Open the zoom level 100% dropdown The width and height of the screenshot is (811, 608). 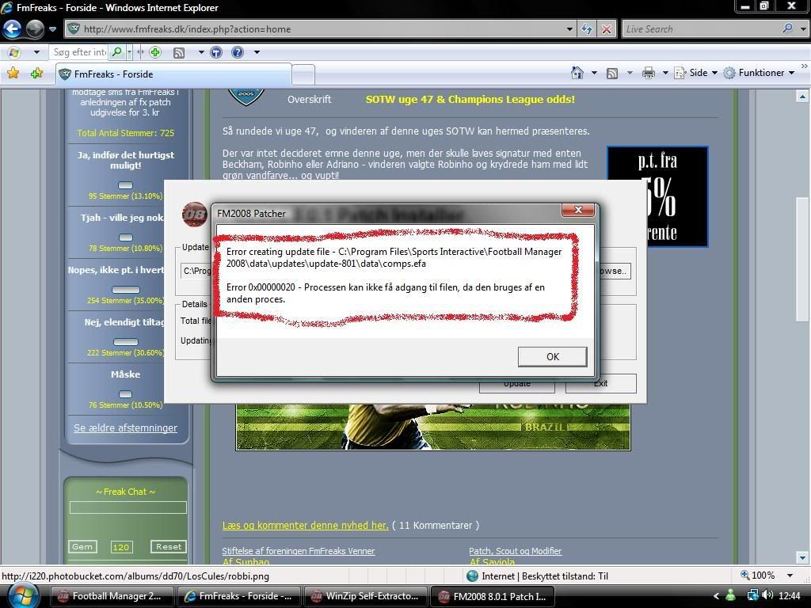coord(768,576)
